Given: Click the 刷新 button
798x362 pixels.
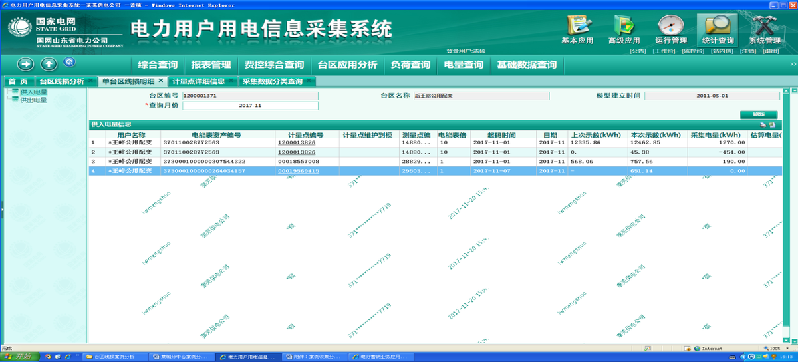Looking at the screenshot, I should pyautogui.click(x=759, y=114).
